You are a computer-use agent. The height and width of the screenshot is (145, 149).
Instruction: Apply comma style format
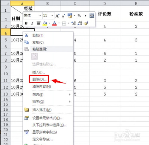86,16
